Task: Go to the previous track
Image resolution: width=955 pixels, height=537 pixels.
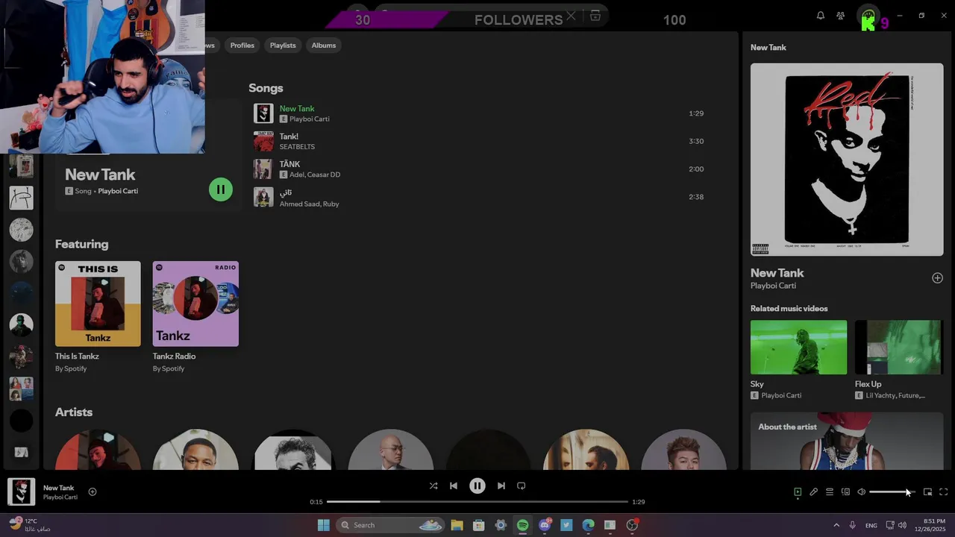Action: (454, 486)
